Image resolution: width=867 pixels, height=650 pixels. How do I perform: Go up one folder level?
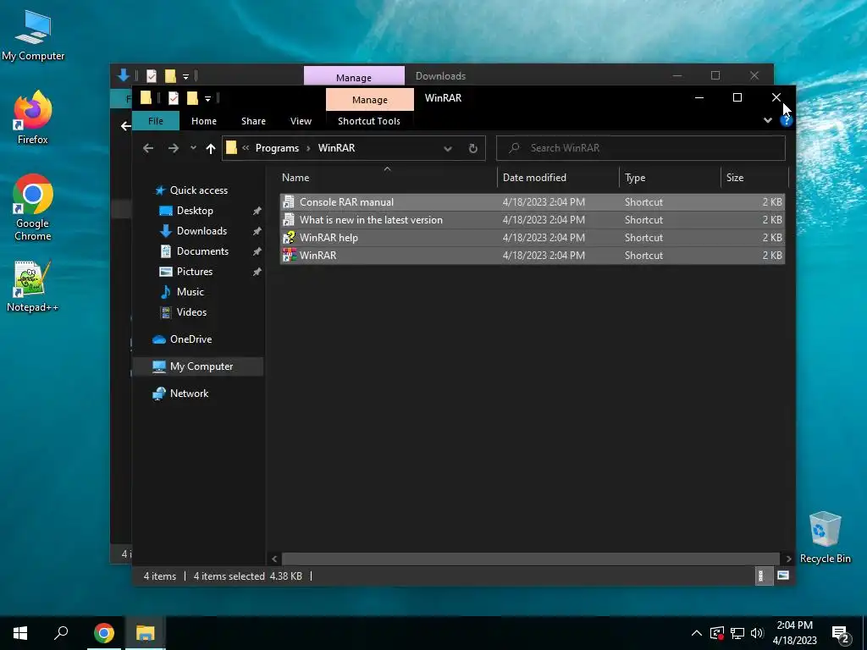pyautogui.click(x=210, y=148)
